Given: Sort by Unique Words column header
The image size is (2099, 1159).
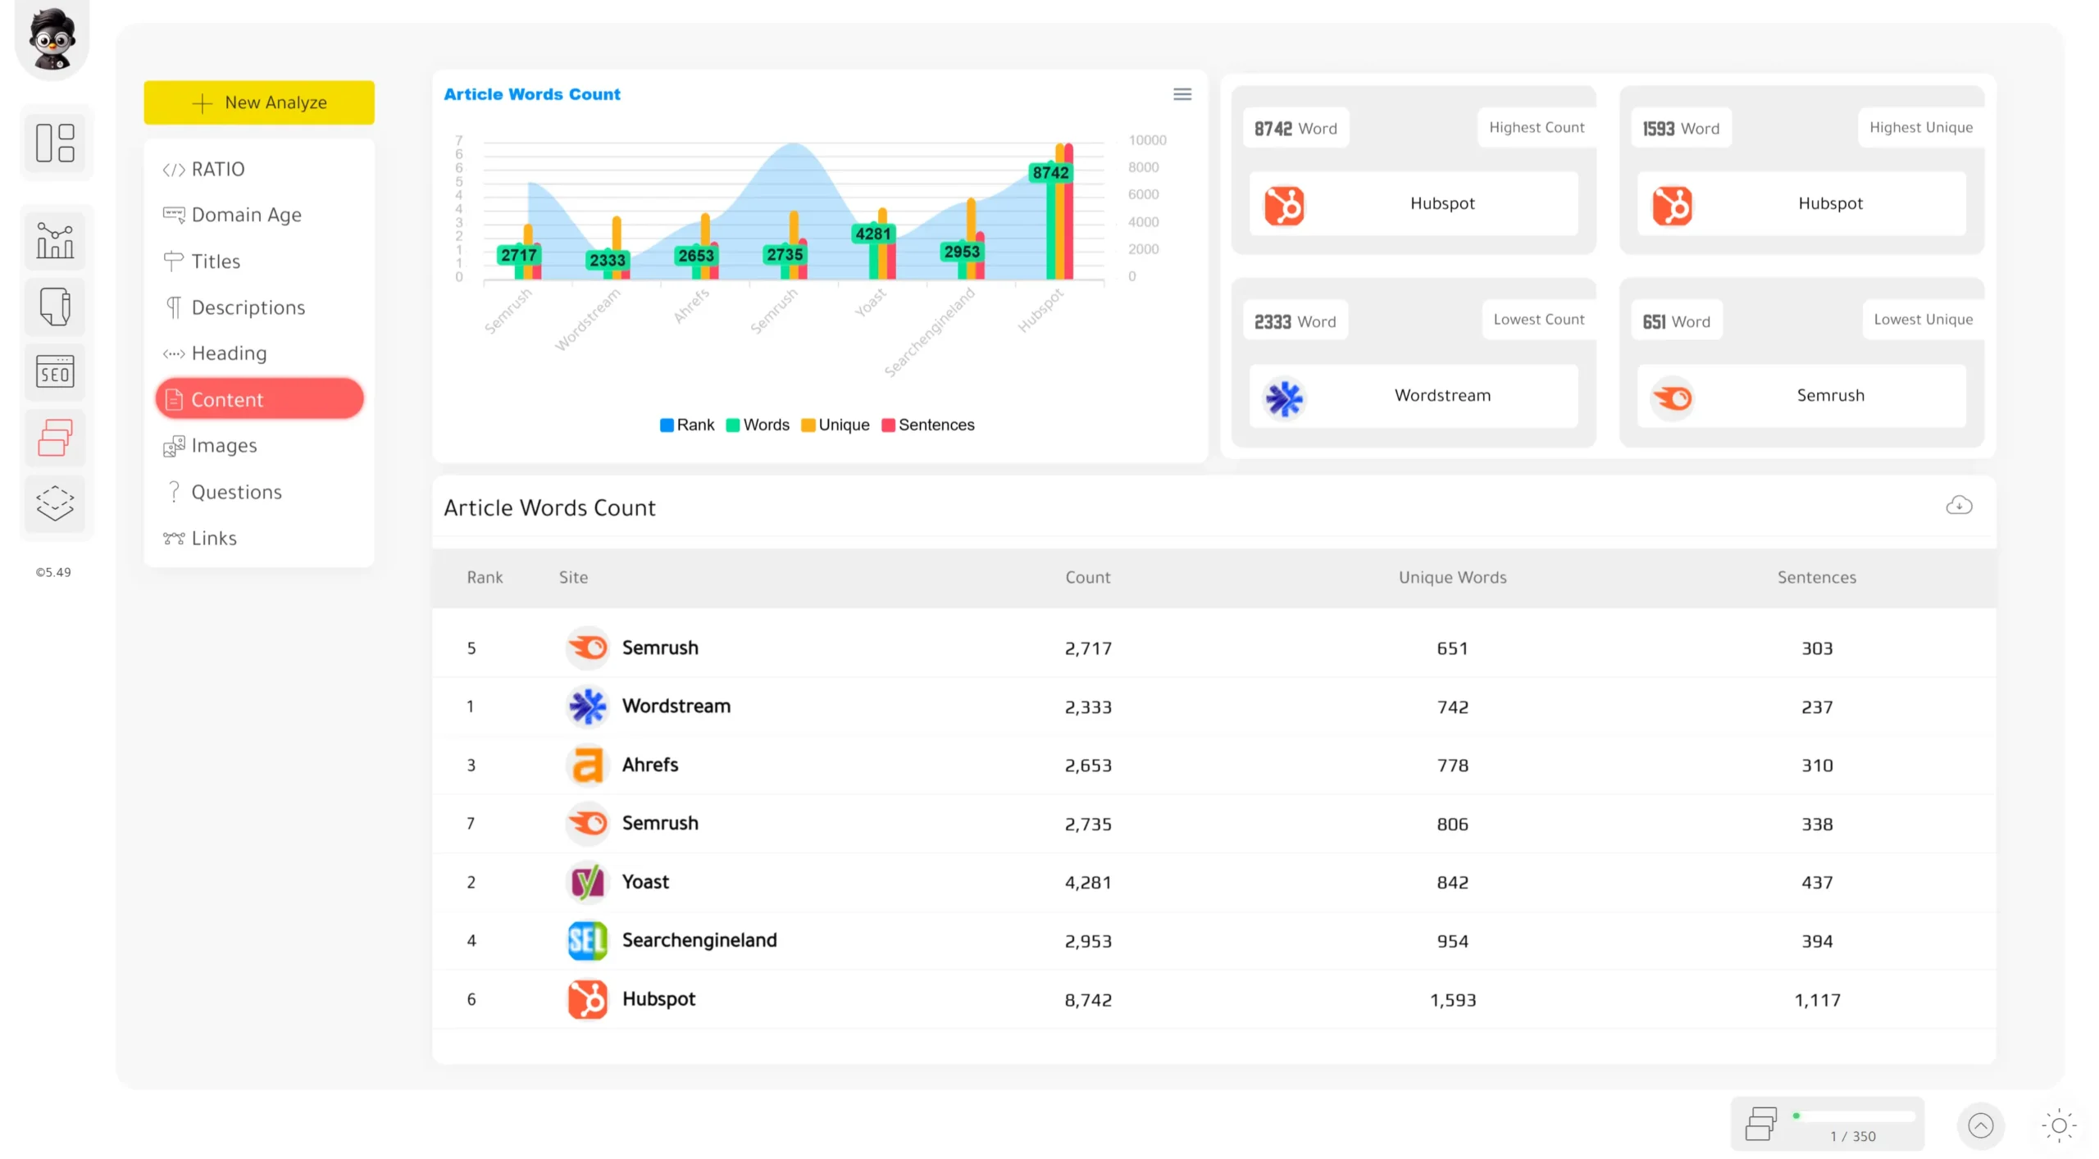Looking at the screenshot, I should coord(1452,577).
